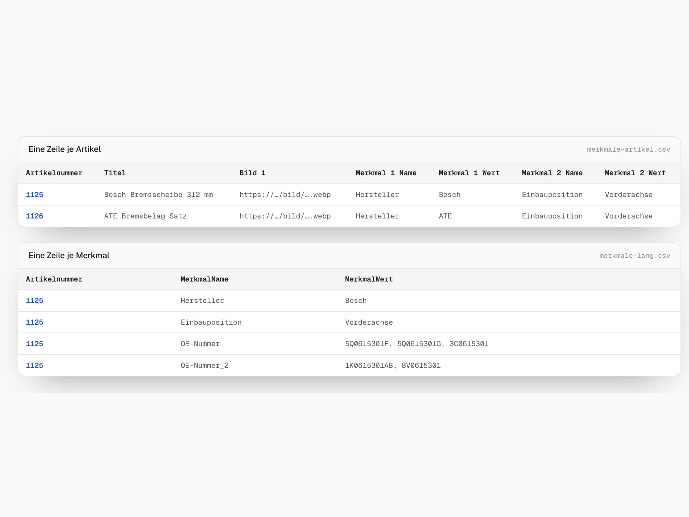This screenshot has height=517, width=689.
Task: Click 'Einbauposition' in the article 1126 row
Action: tap(552, 216)
